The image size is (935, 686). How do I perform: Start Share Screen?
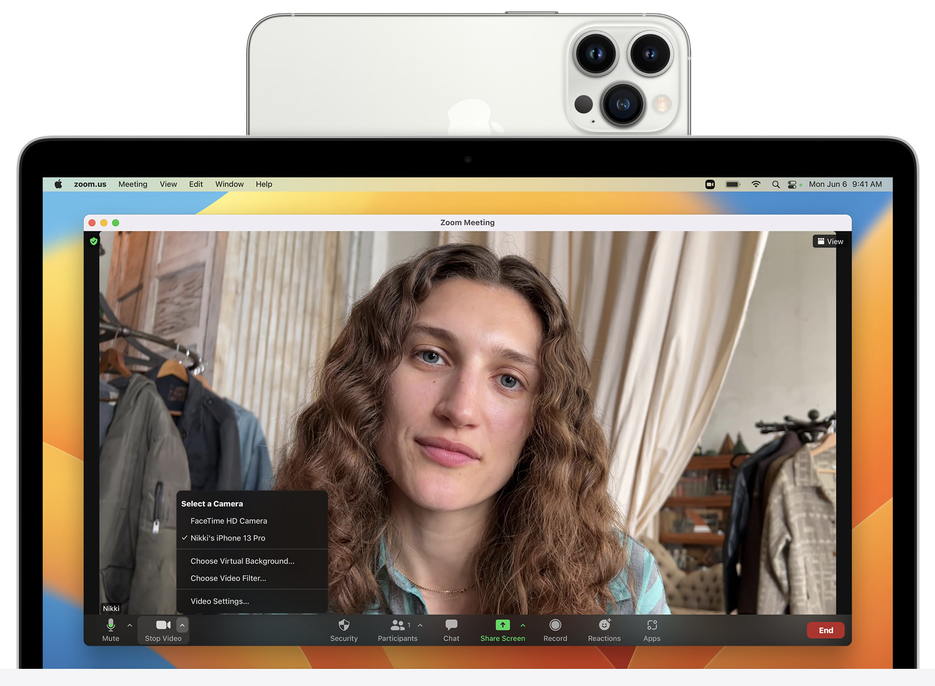pos(503,630)
